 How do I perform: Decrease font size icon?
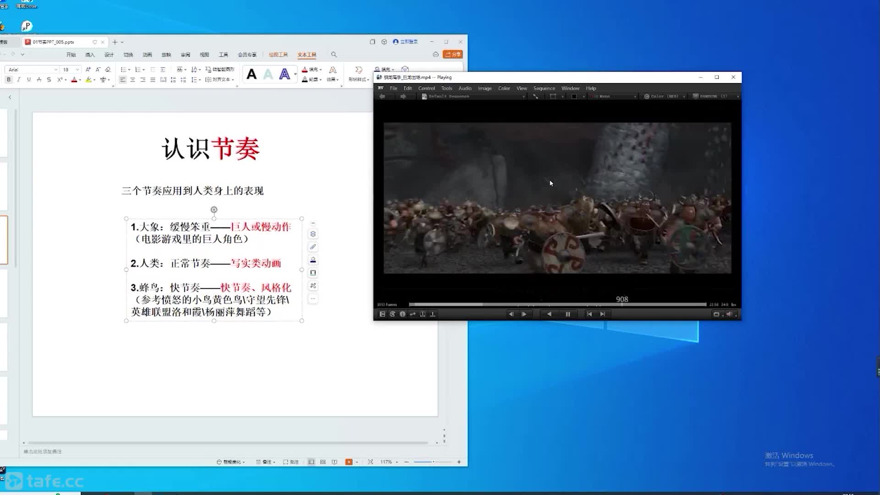click(x=98, y=70)
